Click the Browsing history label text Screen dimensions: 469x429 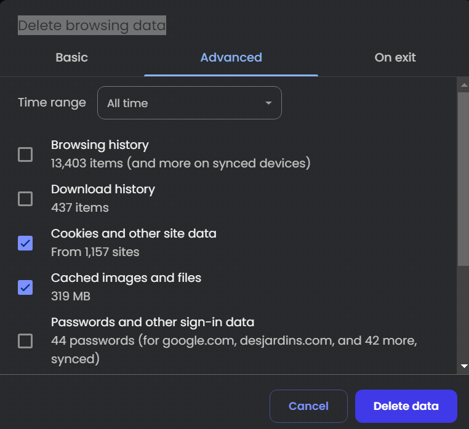(100, 145)
